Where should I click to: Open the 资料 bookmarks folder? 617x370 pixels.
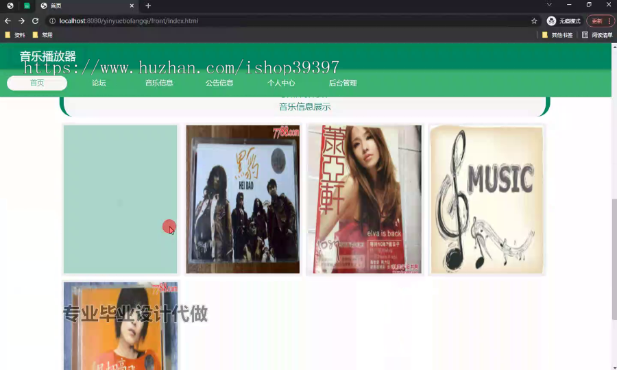15,35
